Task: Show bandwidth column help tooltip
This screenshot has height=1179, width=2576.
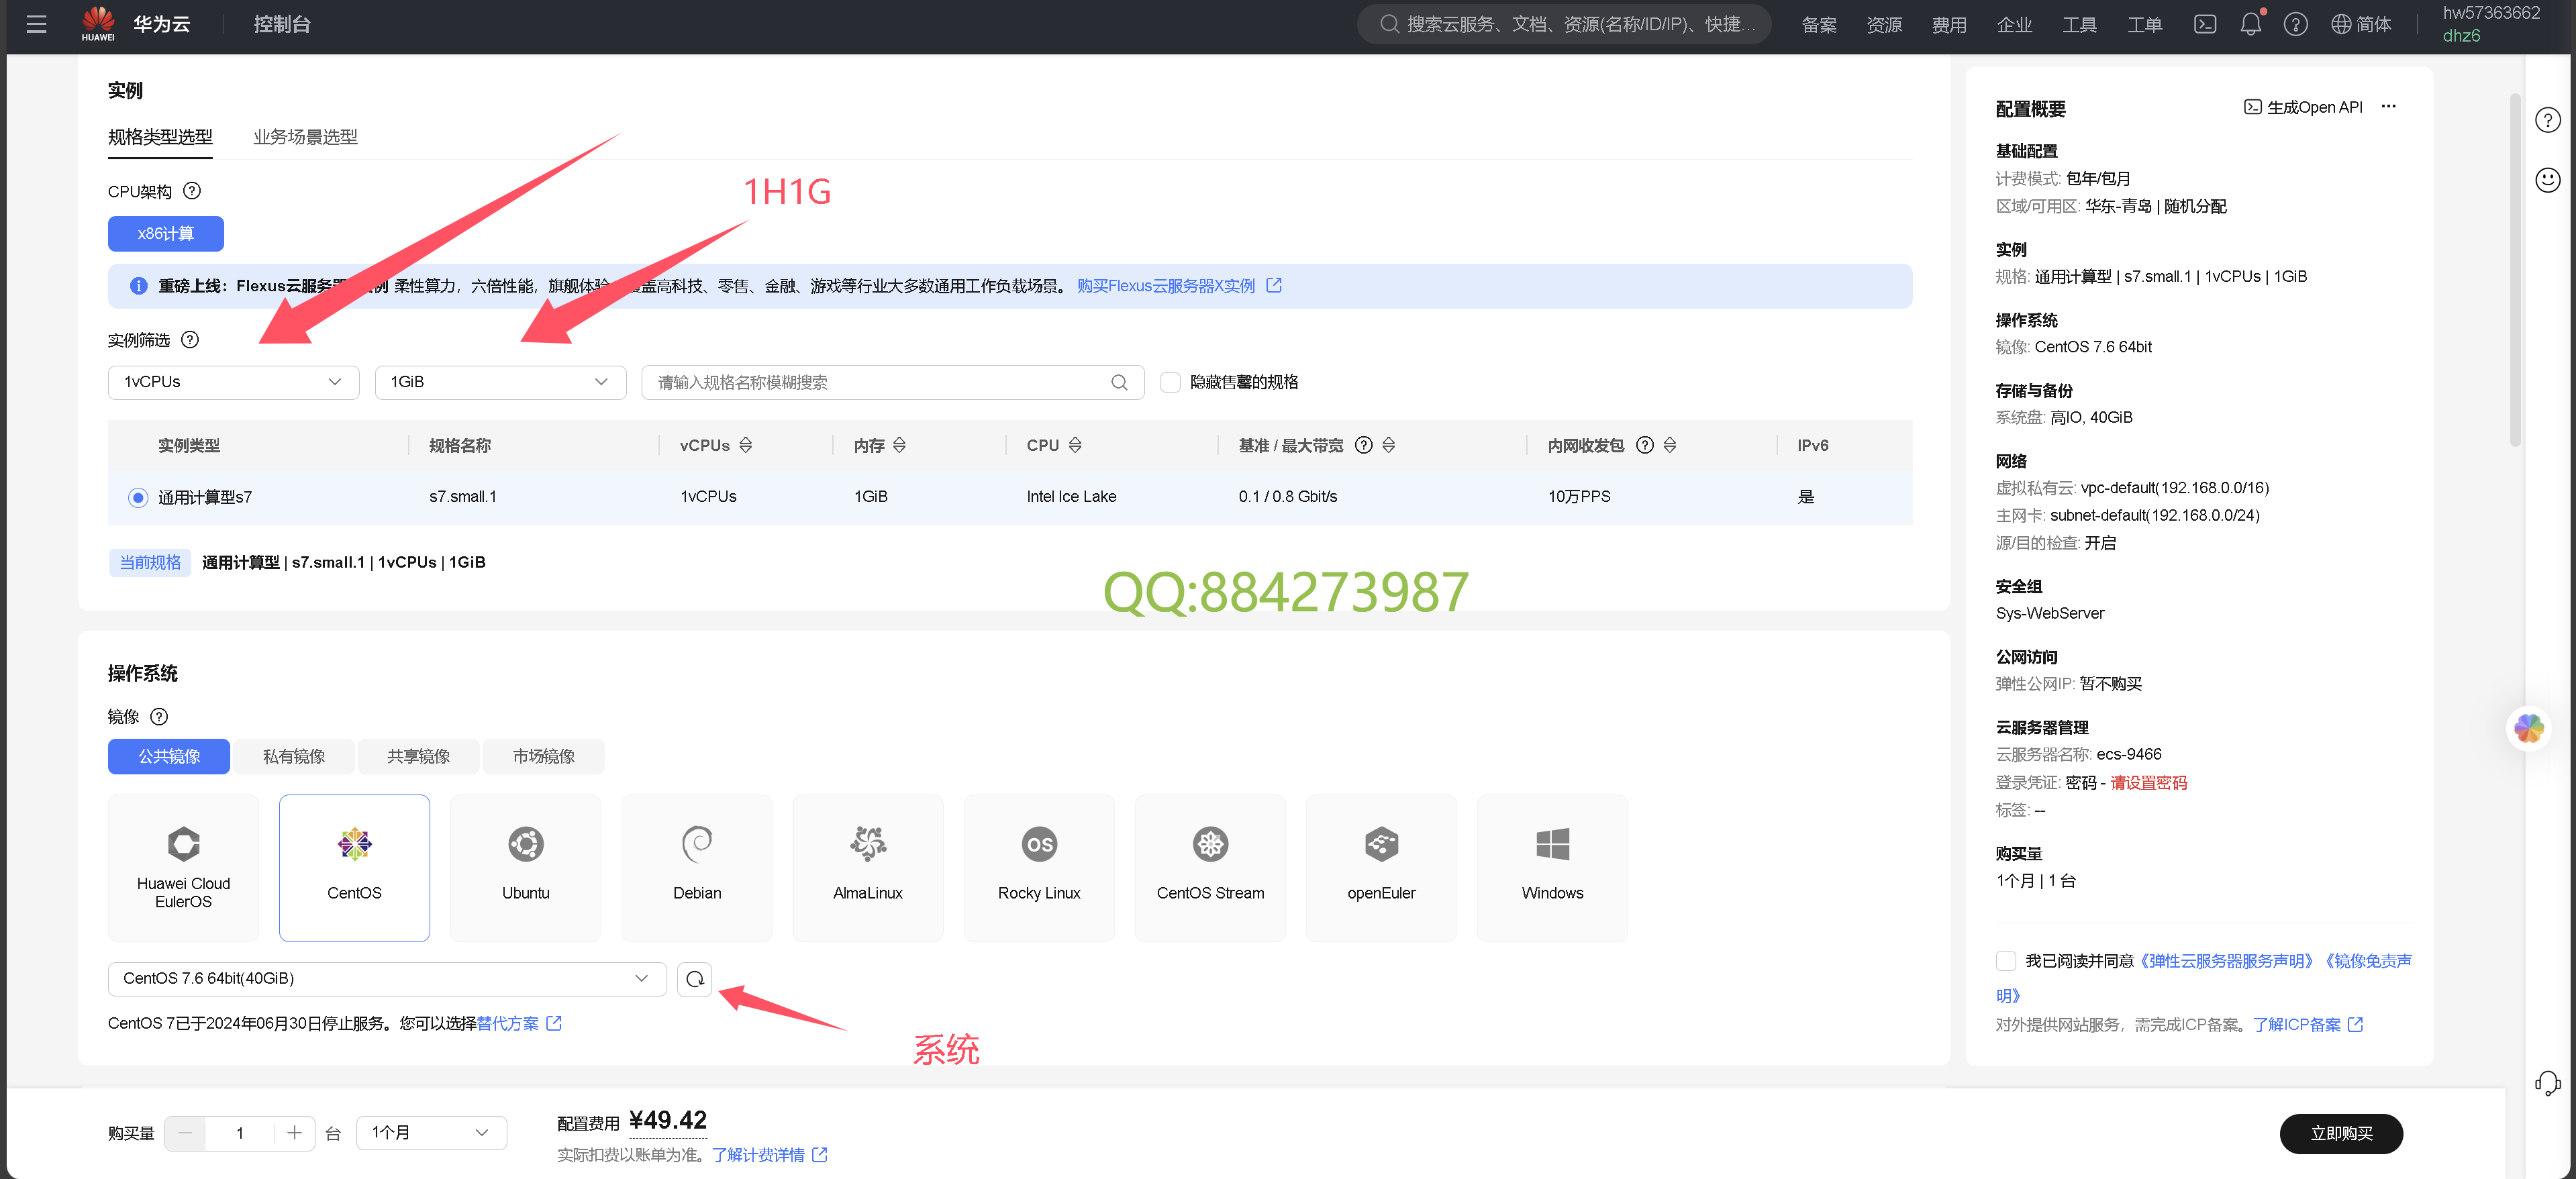Action: pyautogui.click(x=1363, y=445)
